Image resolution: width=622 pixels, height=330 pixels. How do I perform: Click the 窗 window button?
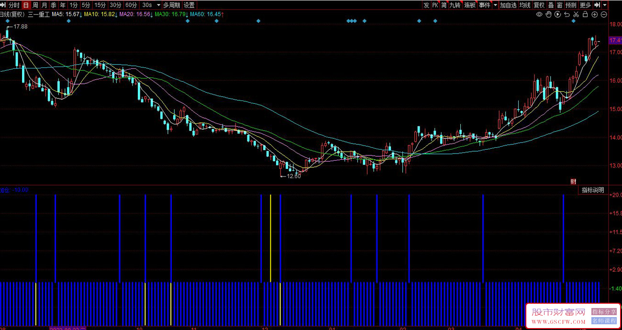[559, 5]
